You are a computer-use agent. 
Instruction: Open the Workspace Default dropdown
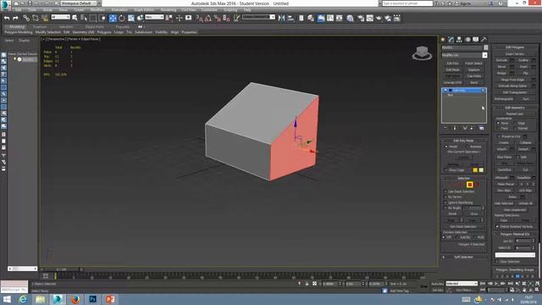coord(79,3)
